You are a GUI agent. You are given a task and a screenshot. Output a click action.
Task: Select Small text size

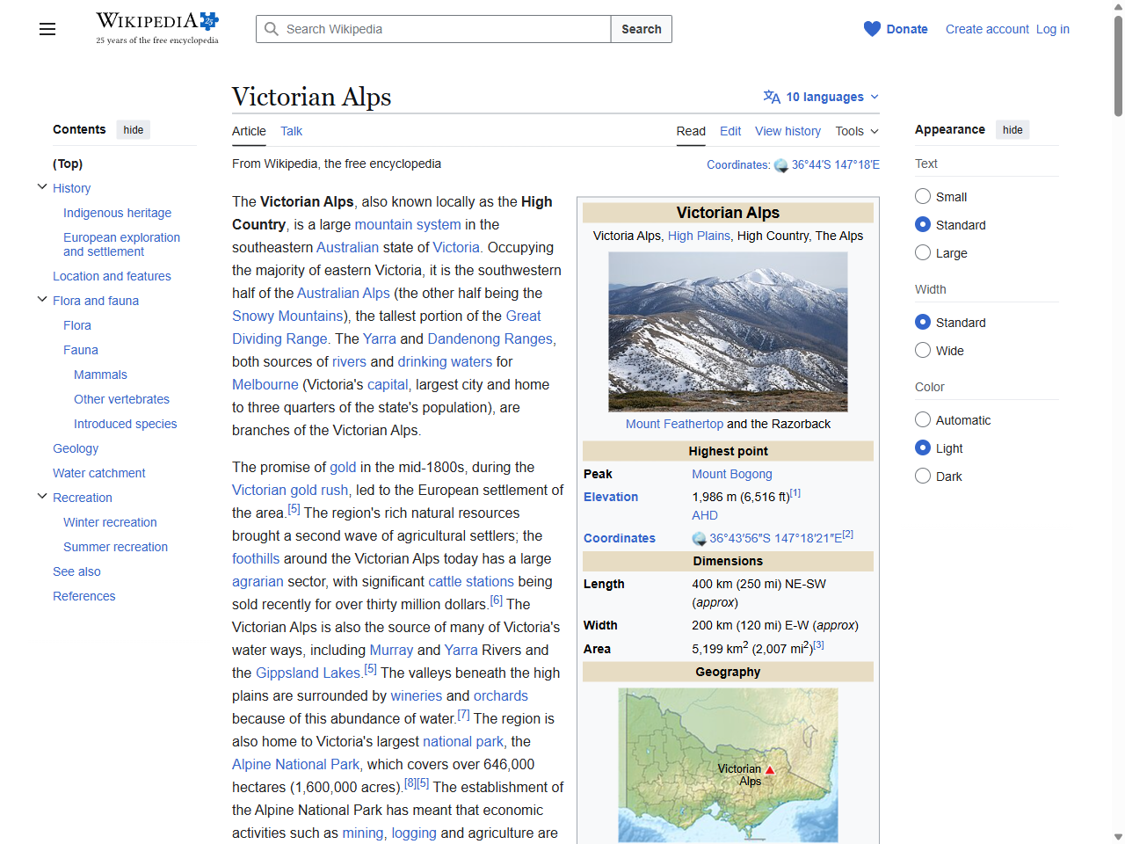(x=923, y=197)
